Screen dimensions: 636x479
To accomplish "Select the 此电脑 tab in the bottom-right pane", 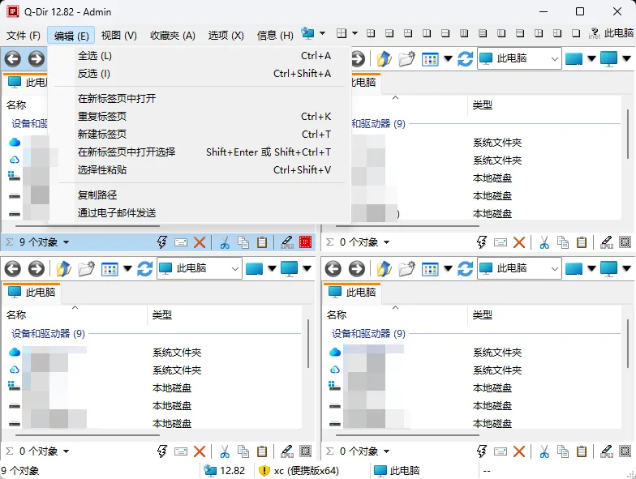I will tap(352, 292).
